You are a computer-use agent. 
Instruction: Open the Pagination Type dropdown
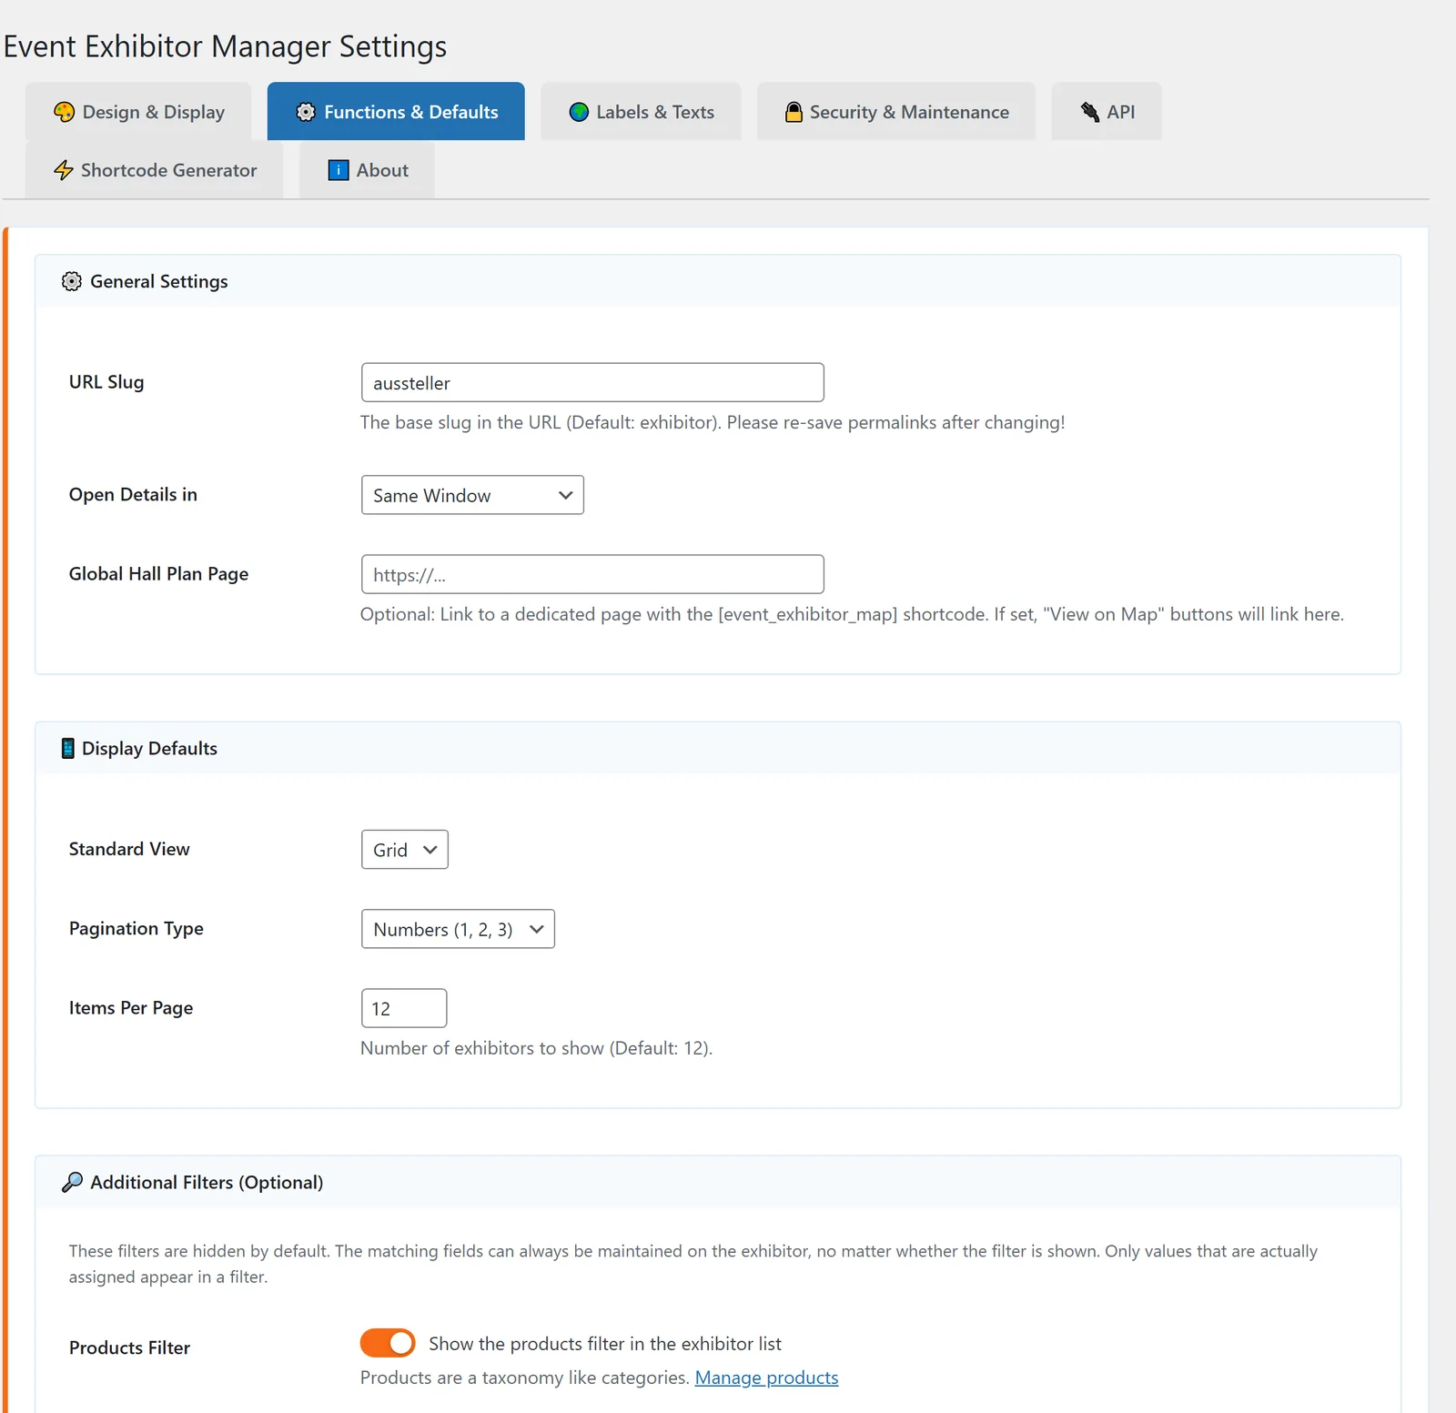[458, 929]
